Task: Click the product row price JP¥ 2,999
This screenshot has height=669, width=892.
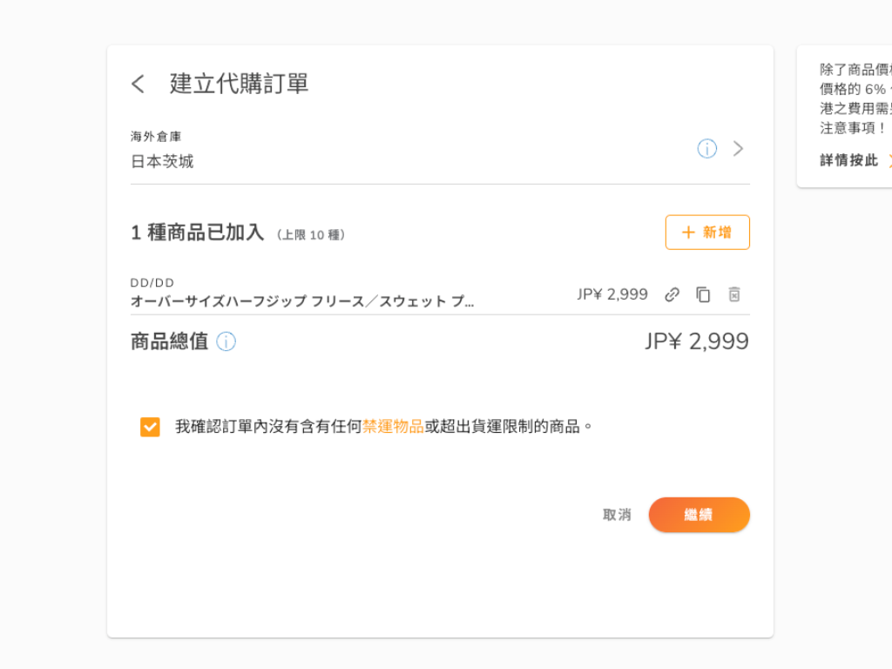Action: tap(612, 294)
